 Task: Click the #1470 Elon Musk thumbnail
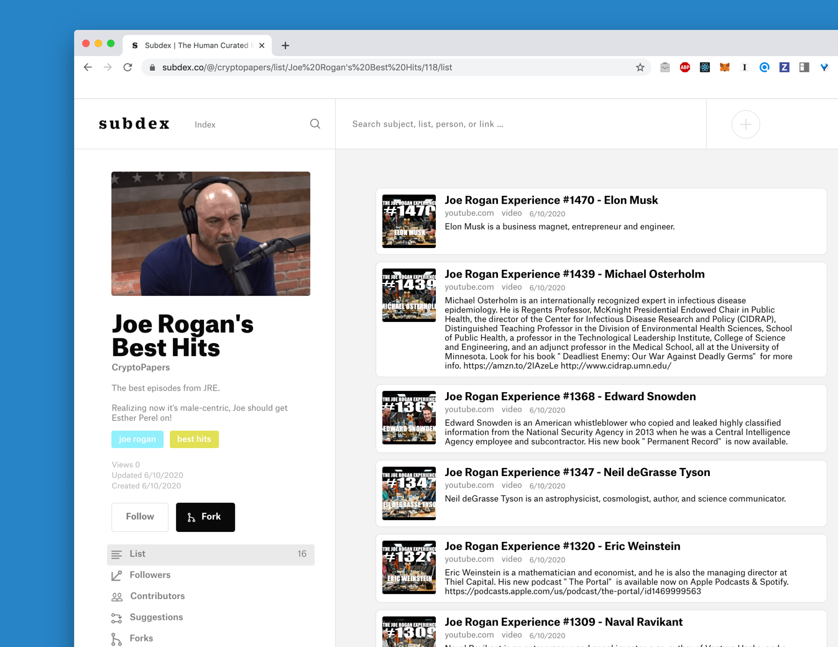click(x=409, y=221)
